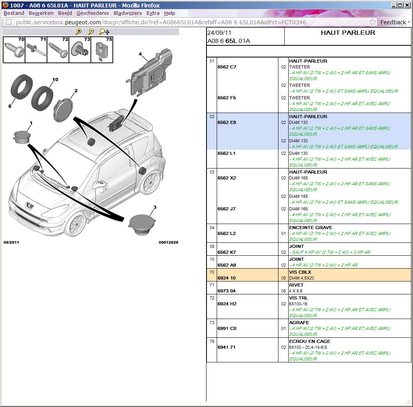The height and width of the screenshot is (407, 413).
Task: Select clip thumbnail number 73
Action: tap(80, 50)
